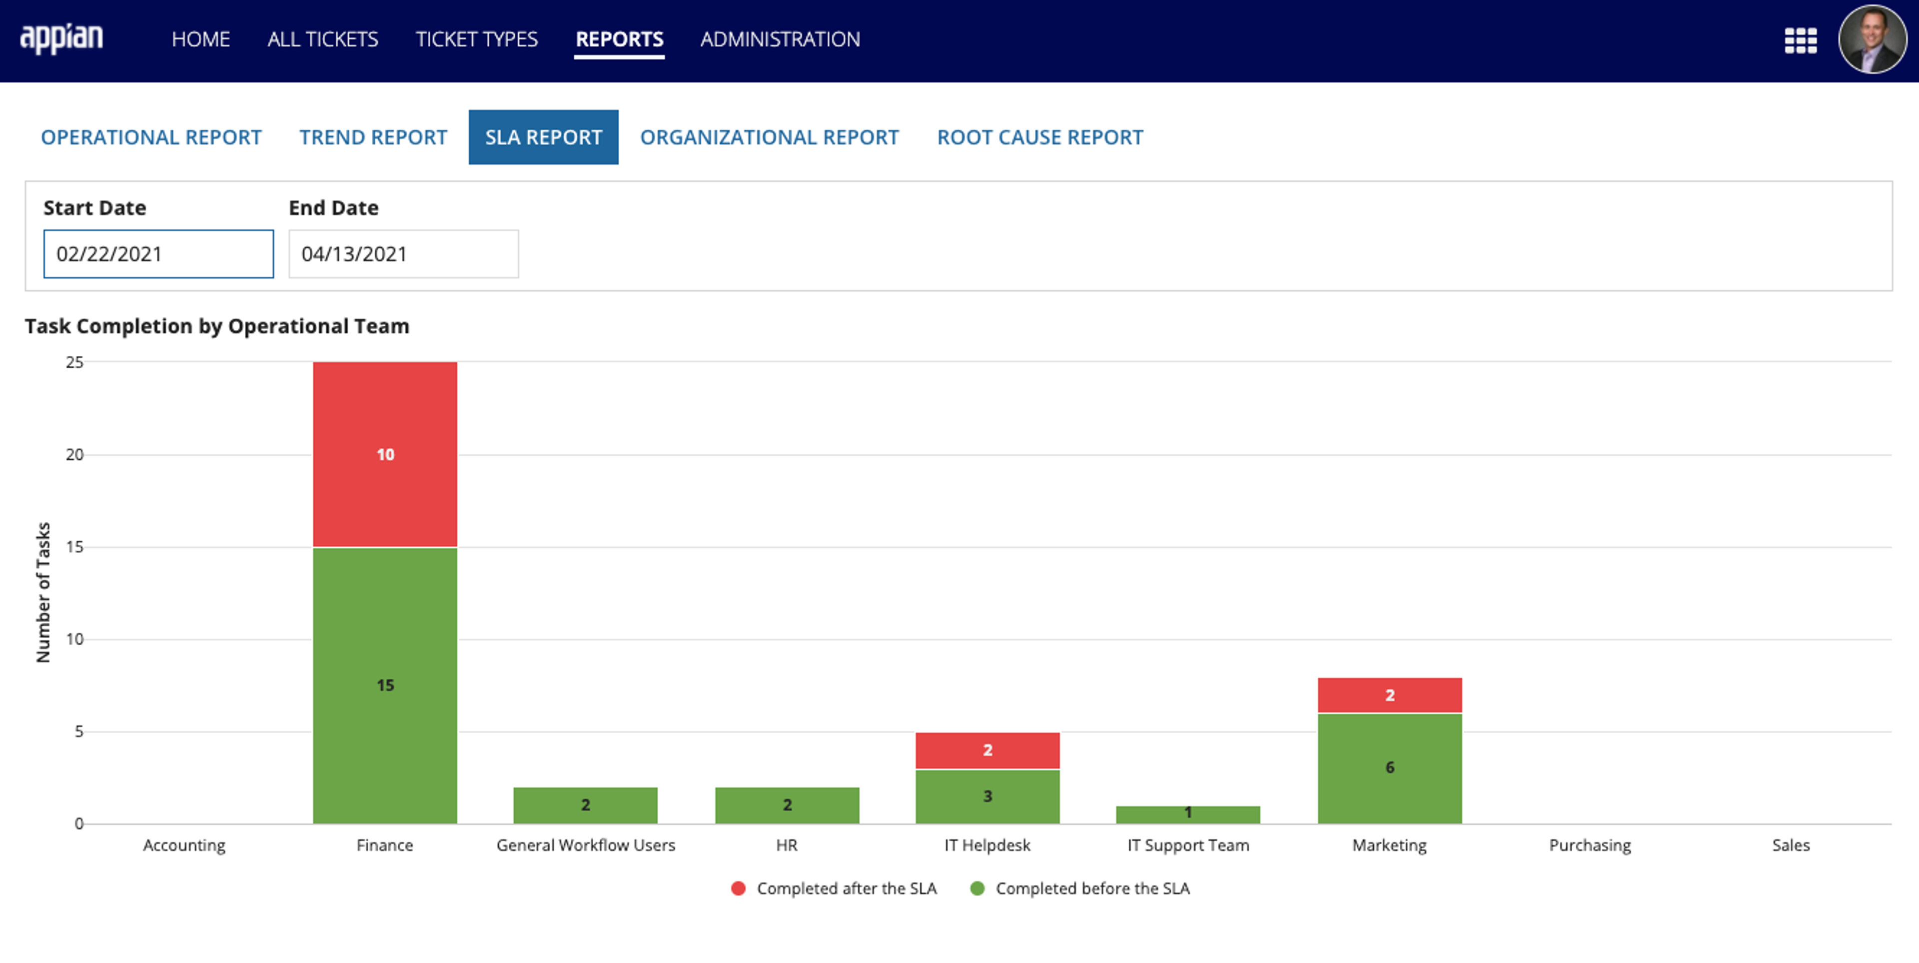Click the Purchasing axis label
Image resolution: width=1919 pixels, height=963 pixels.
coord(1591,846)
